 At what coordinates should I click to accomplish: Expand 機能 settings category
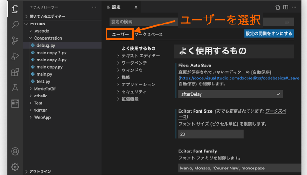coord(124,78)
